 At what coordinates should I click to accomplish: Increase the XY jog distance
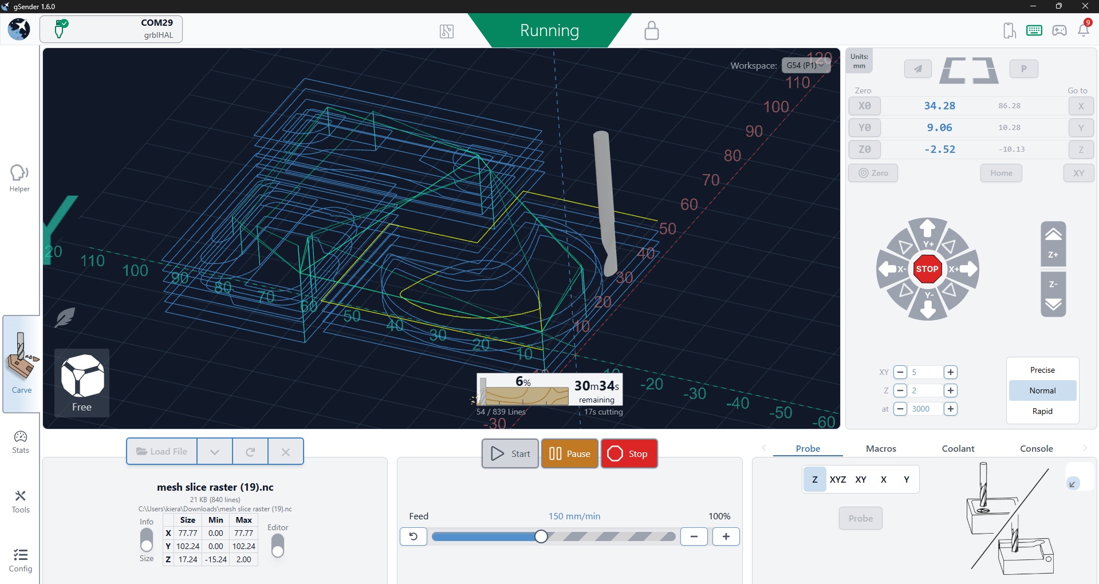pos(951,372)
